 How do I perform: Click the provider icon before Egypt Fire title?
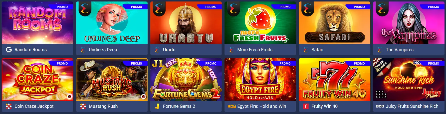pos(231,106)
